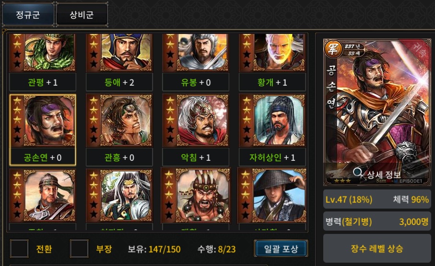
Task: Select the feathered-headdress warrior portrait
Action: (196, 196)
